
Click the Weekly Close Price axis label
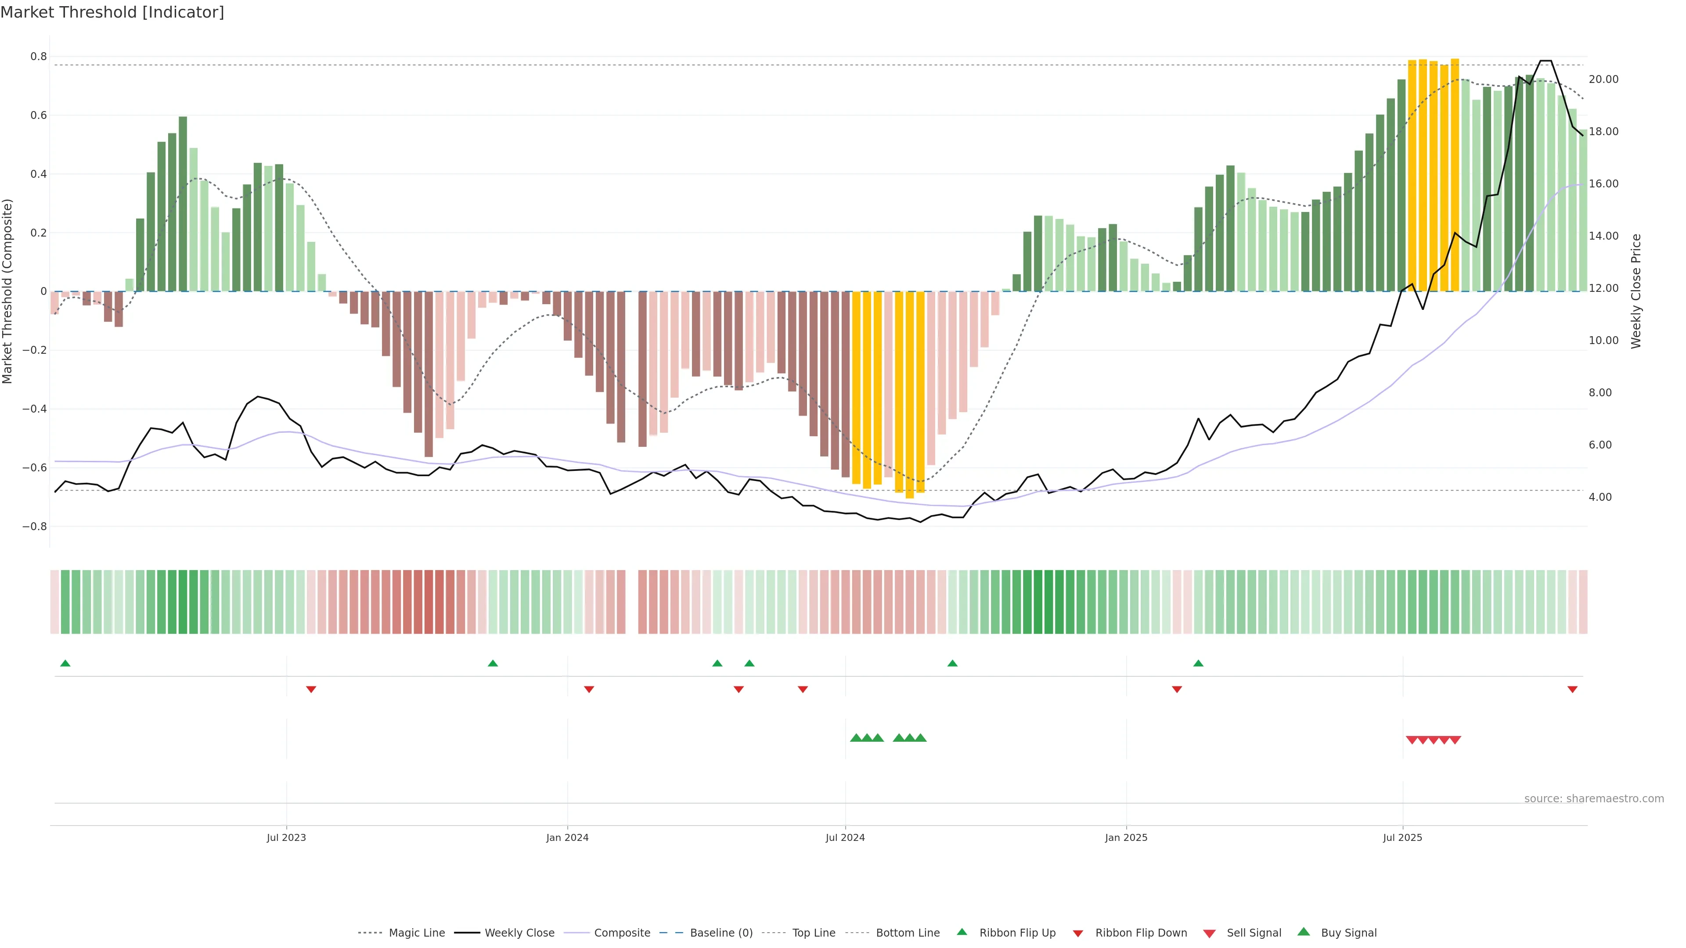(x=1636, y=291)
